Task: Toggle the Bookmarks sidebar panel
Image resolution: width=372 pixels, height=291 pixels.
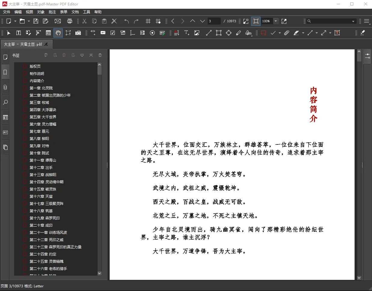Action: point(5,72)
